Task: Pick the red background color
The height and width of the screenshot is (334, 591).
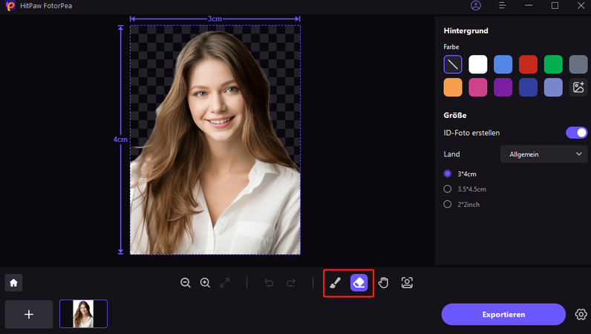Action: click(528, 65)
